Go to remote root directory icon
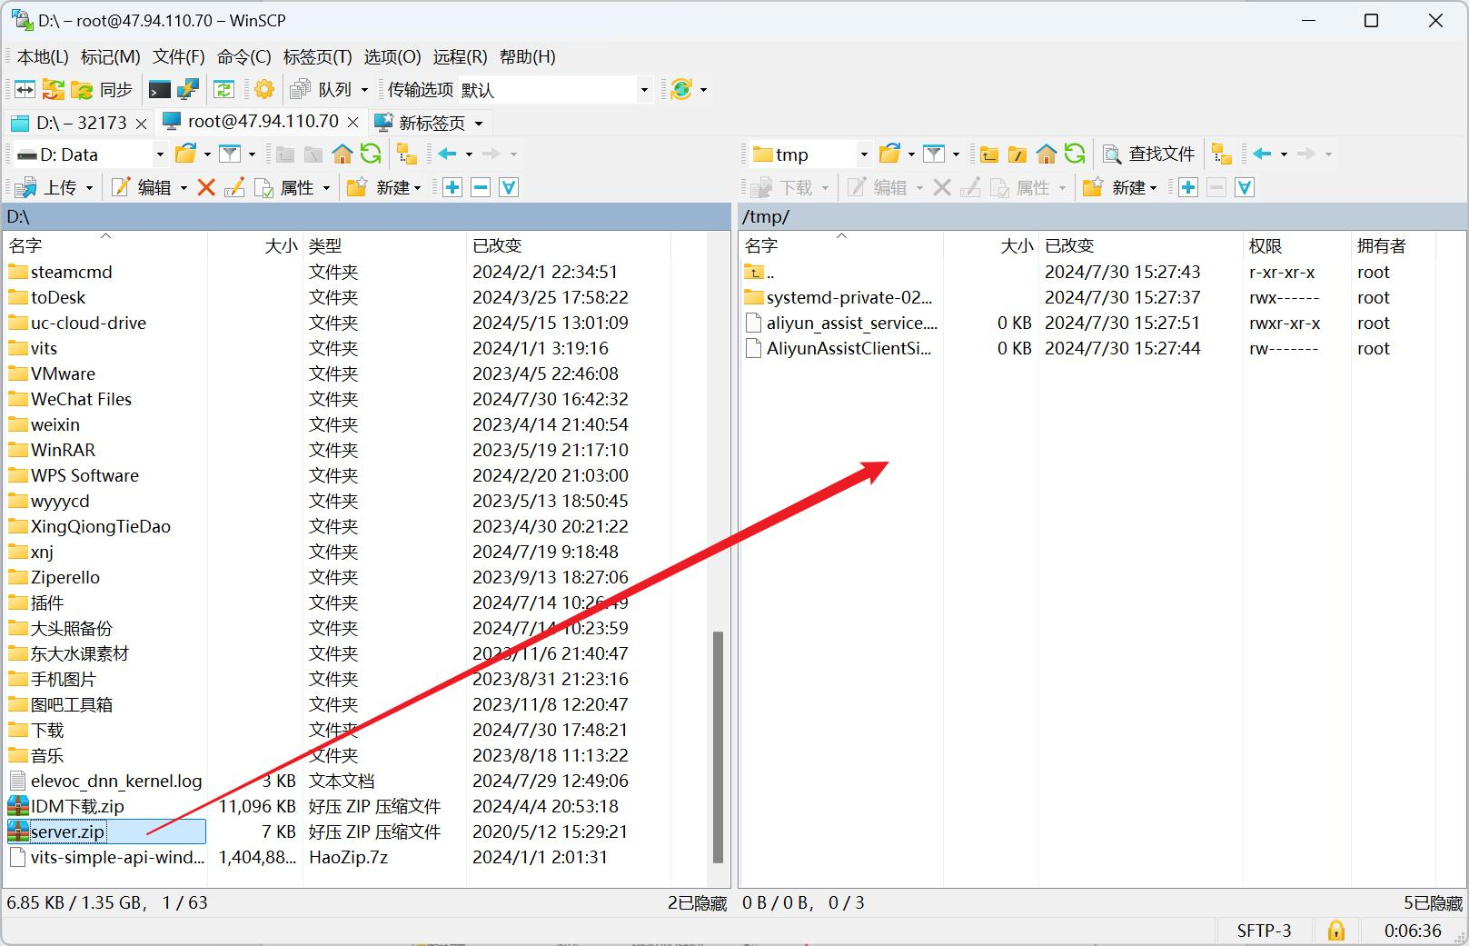Screen dimensions: 1469x946 click(1017, 154)
